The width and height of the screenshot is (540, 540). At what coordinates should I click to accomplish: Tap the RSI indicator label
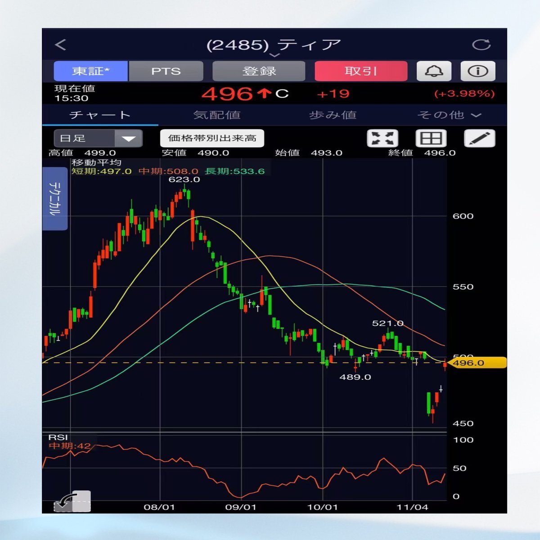58,437
